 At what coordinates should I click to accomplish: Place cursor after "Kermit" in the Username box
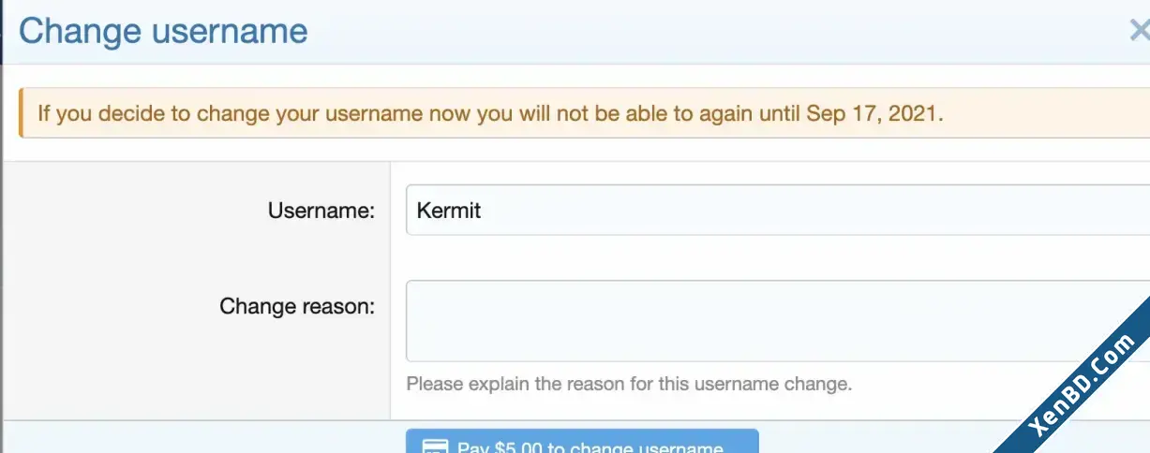[x=484, y=211]
